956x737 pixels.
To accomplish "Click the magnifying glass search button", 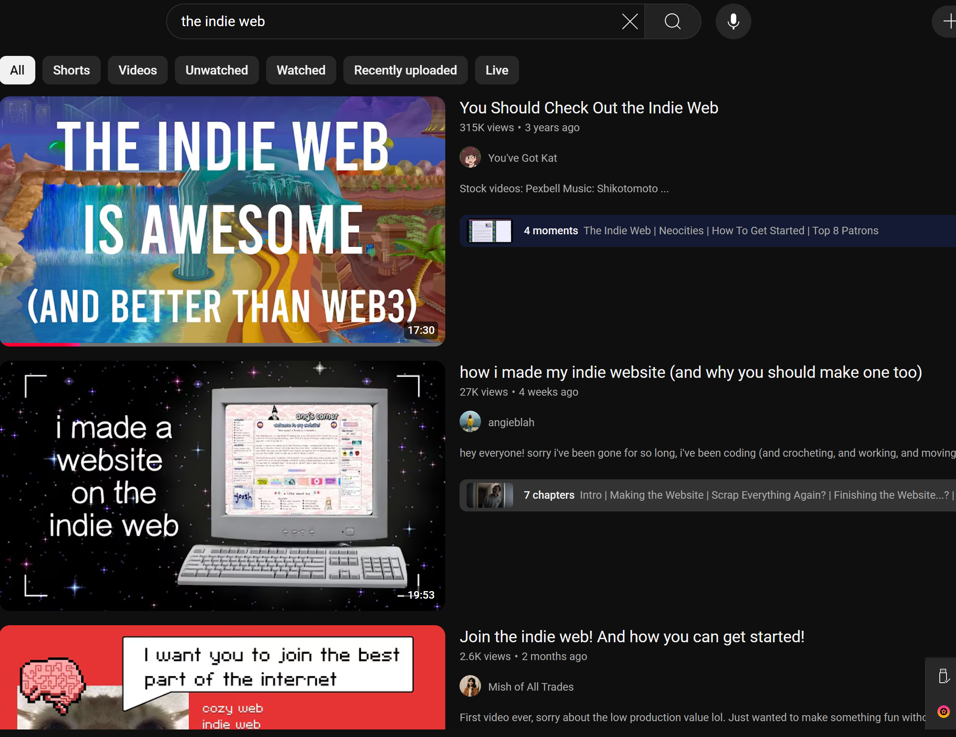I will [672, 21].
